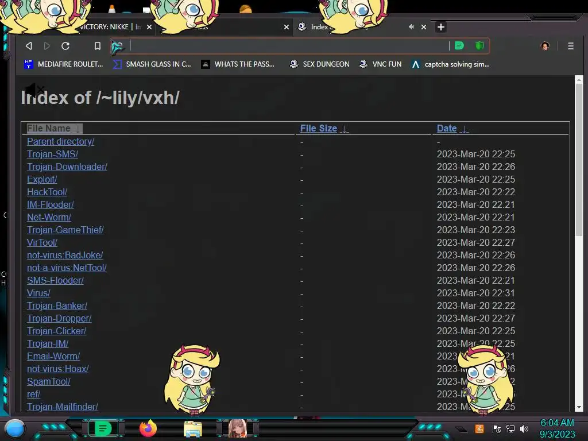Mute the Index tab via speaker icon
The width and height of the screenshot is (588, 441).
[x=411, y=27]
